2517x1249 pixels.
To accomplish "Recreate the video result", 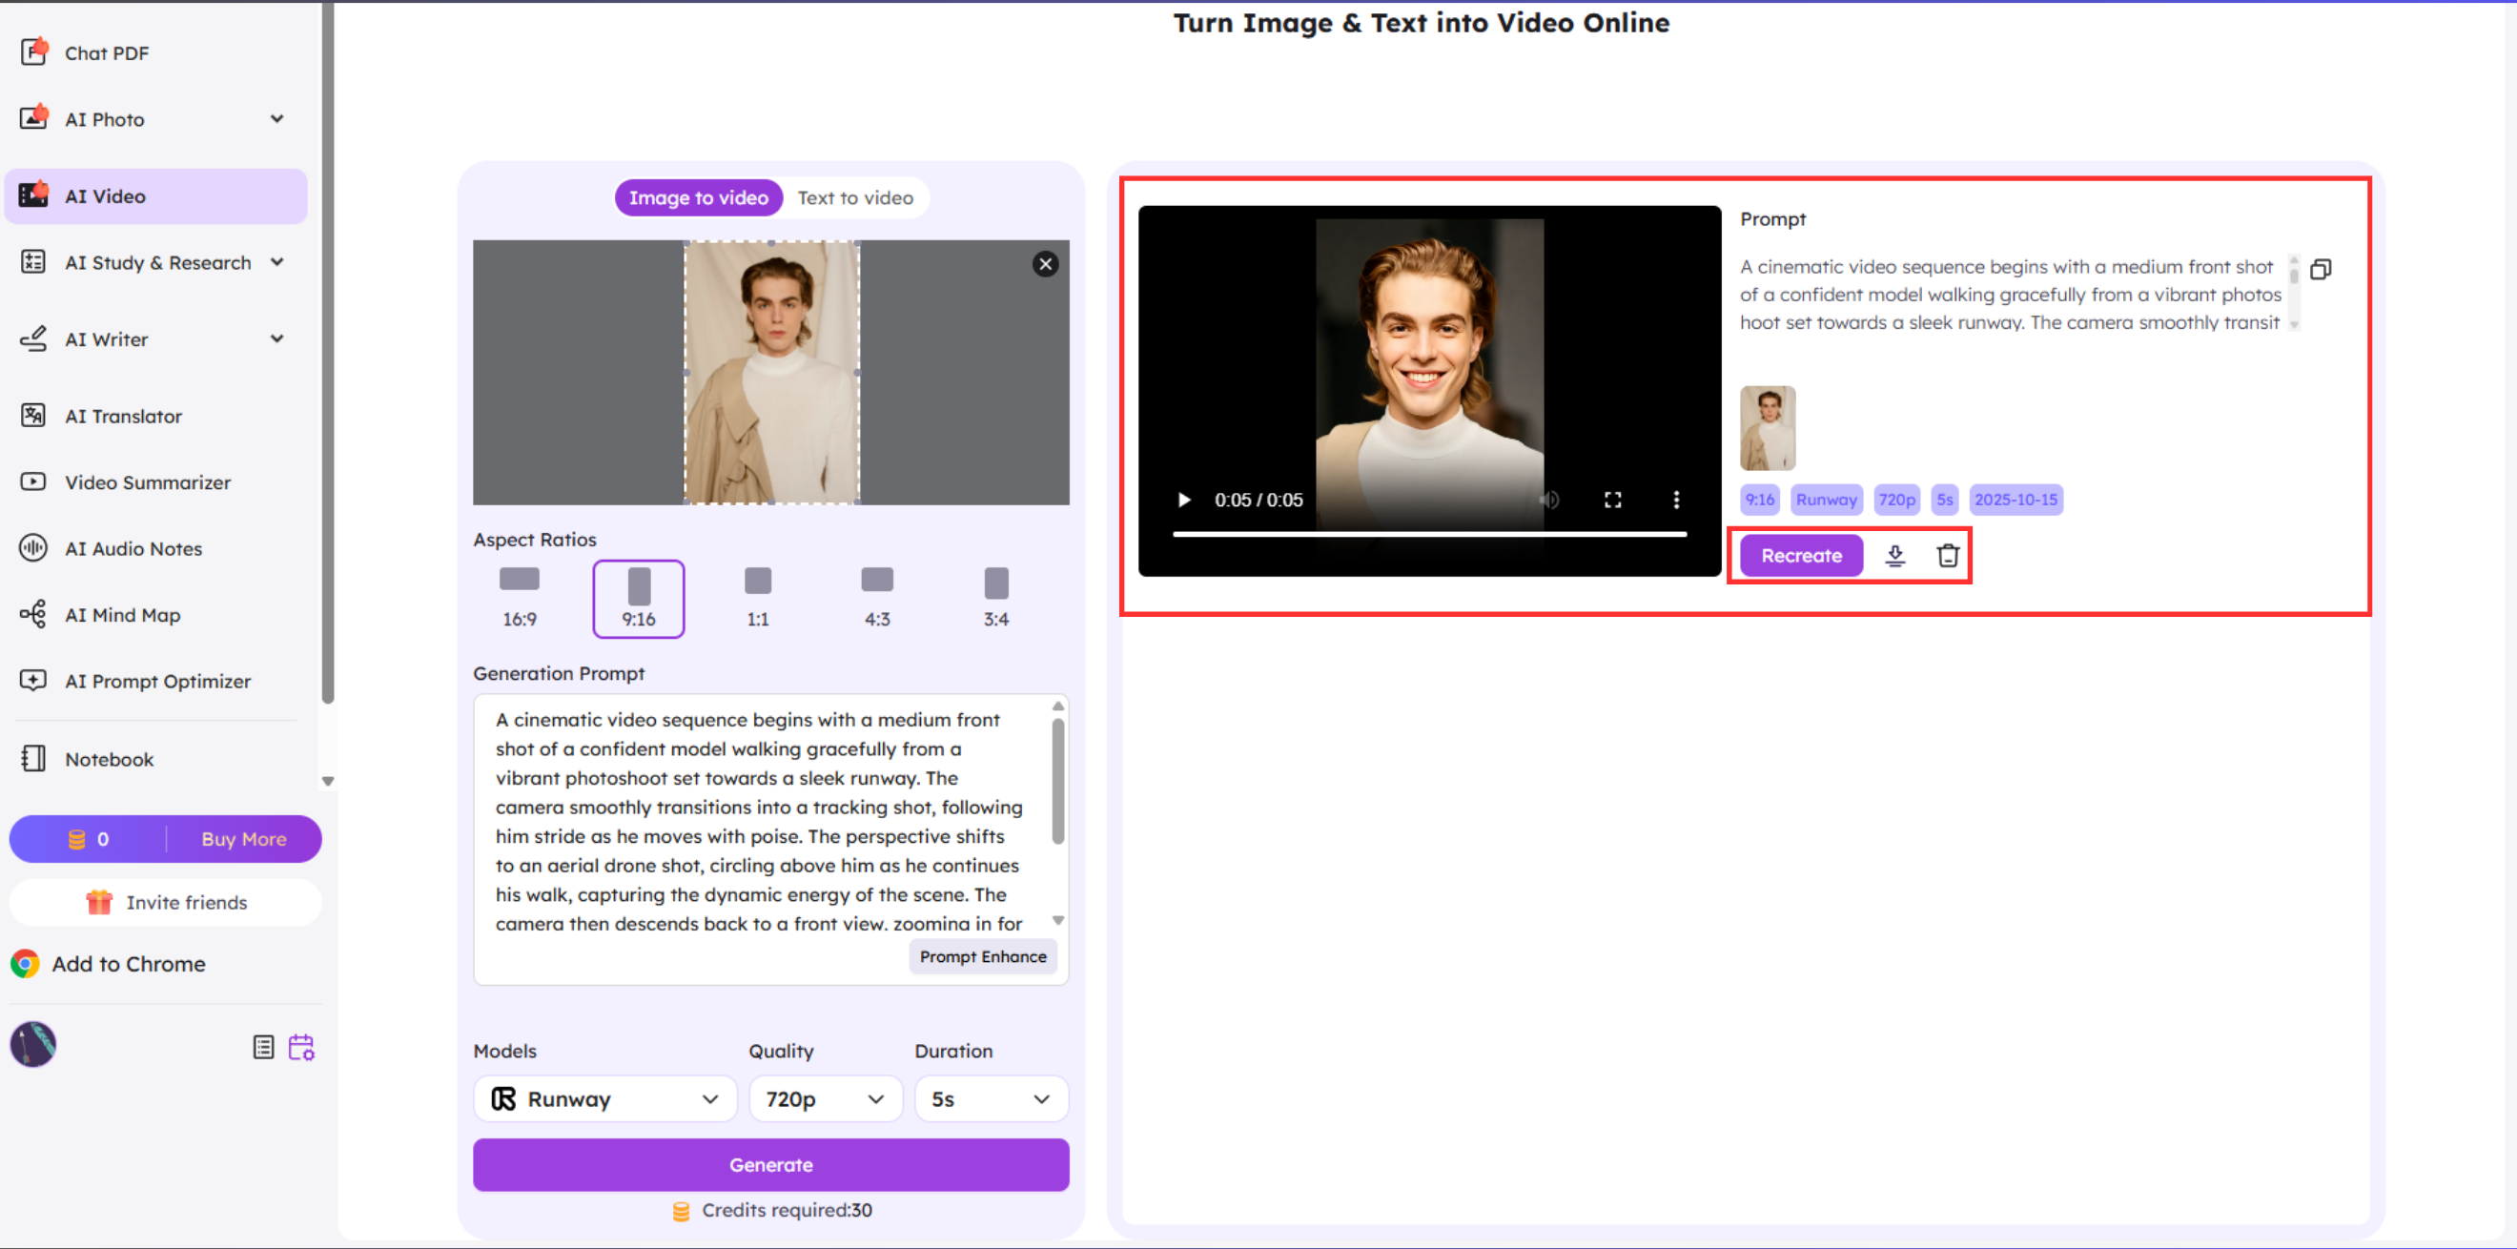I will (1799, 555).
